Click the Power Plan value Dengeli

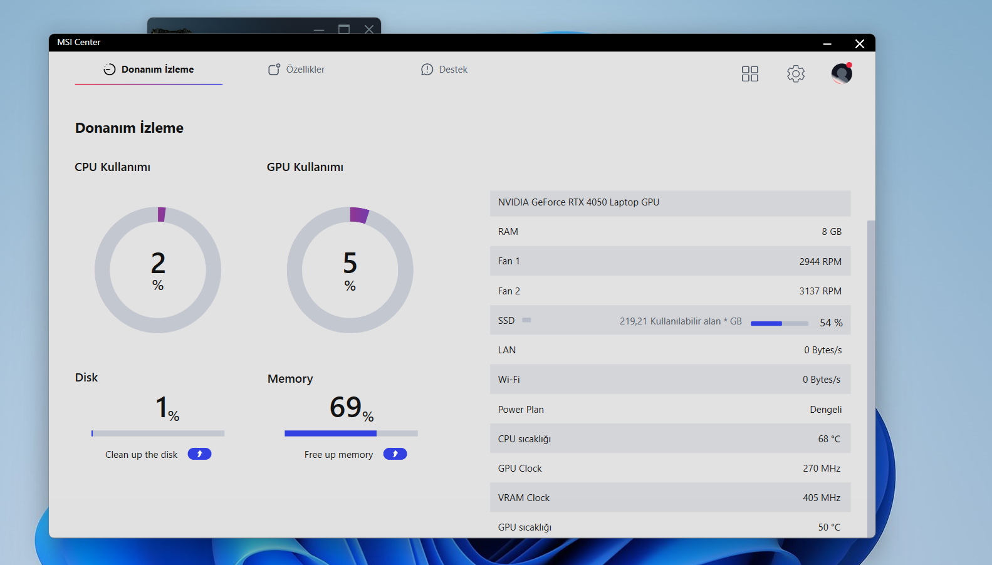[x=826, y=410]
